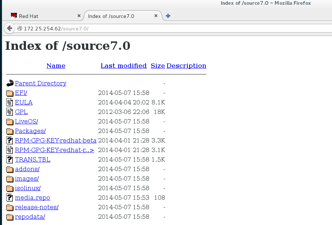Click media.repo date 2014-05-07 15:53
Screen dimensions: 332x225
click(x=124, y=198)
